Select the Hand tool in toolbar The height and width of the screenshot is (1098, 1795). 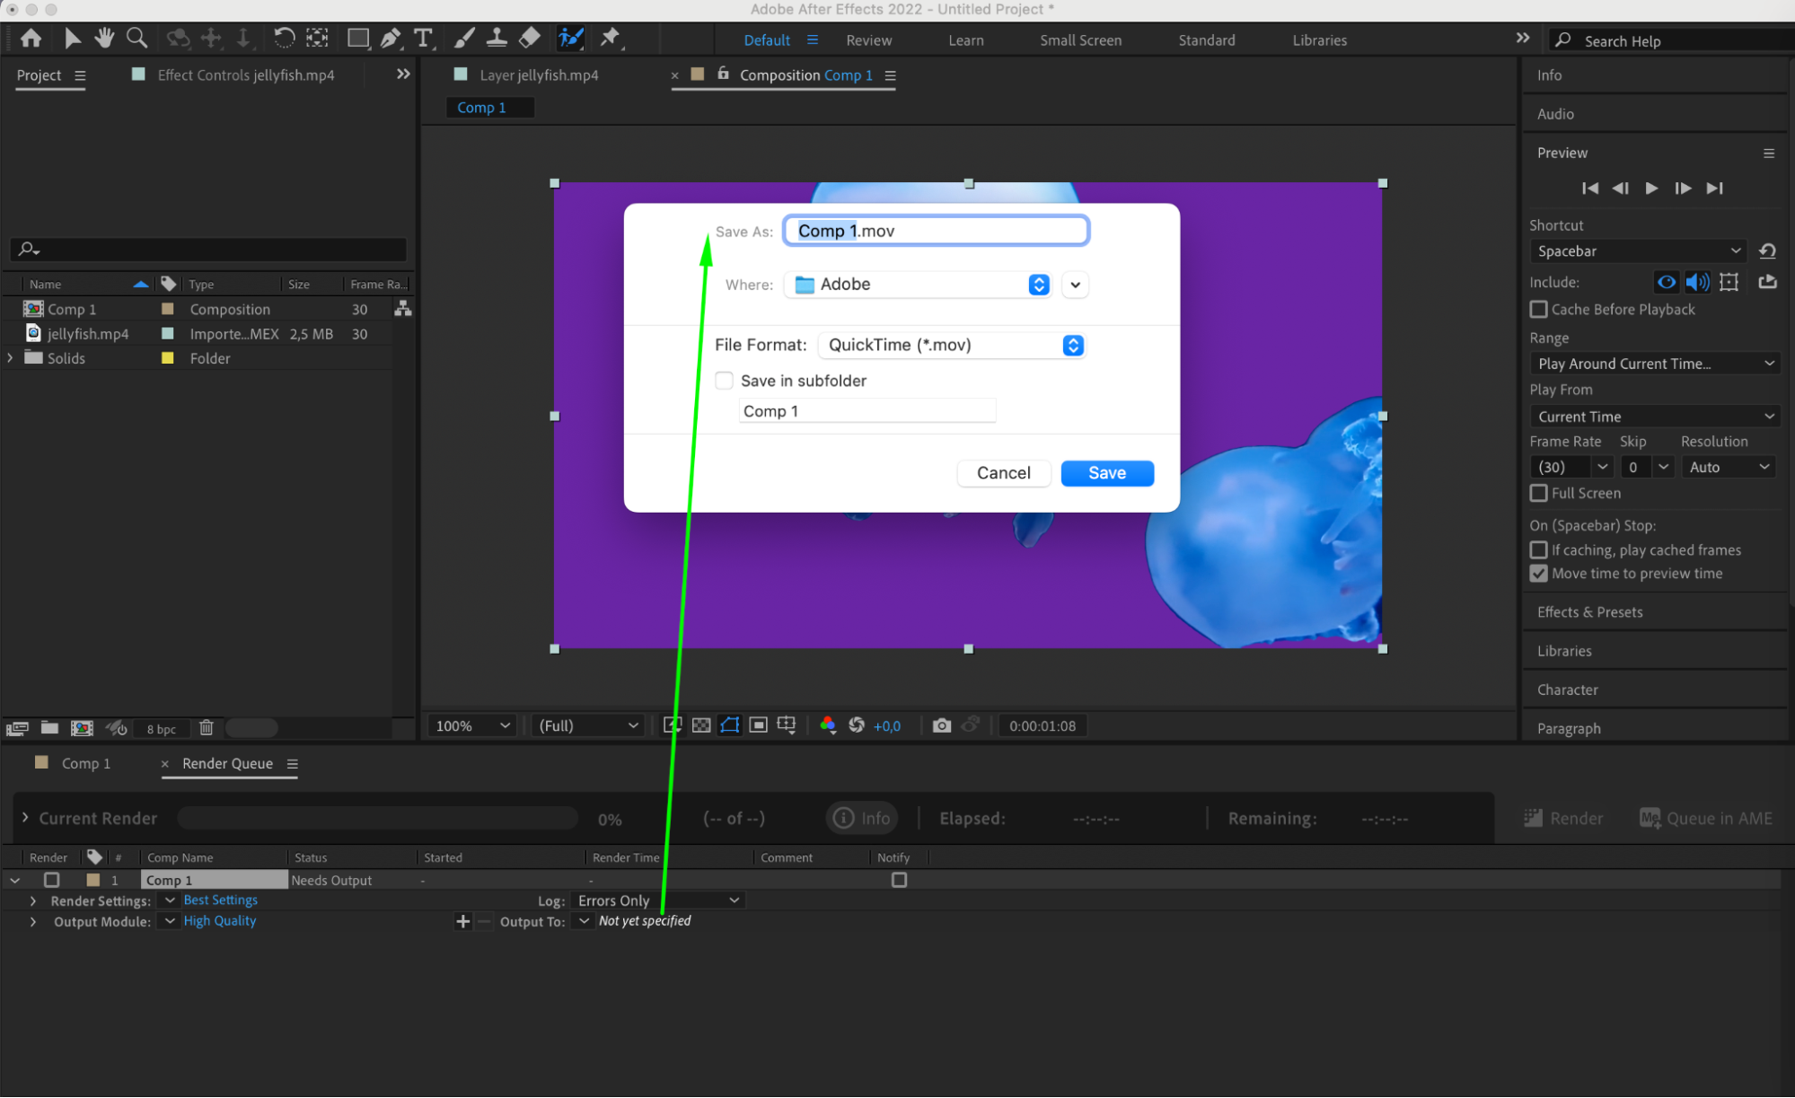coord(104,38)
